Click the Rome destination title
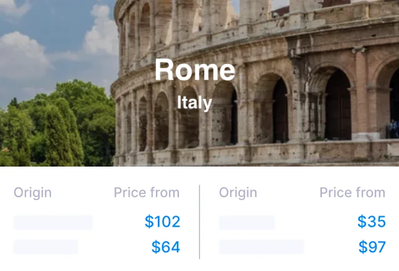 click(195, 70)
